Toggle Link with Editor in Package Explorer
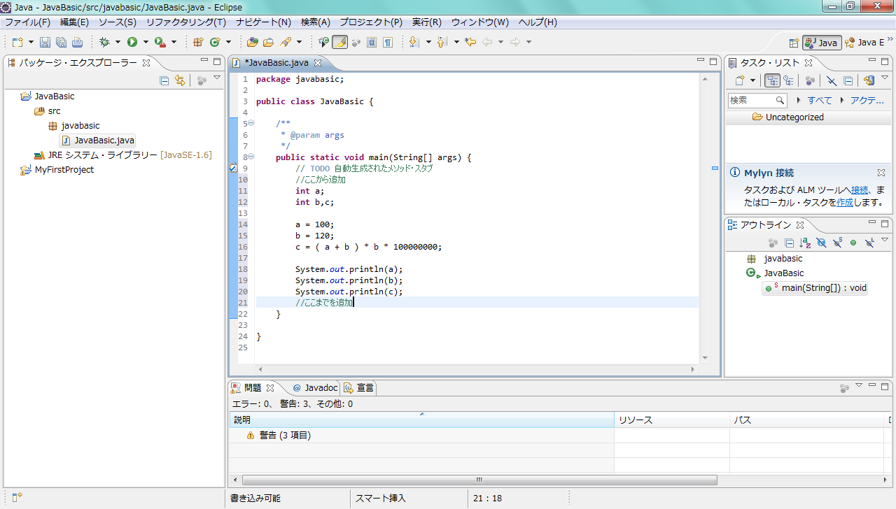 coord(180,80)
